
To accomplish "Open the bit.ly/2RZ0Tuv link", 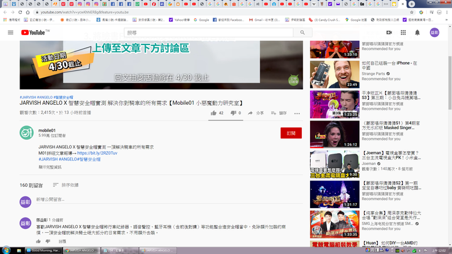I will pos(97,153).
